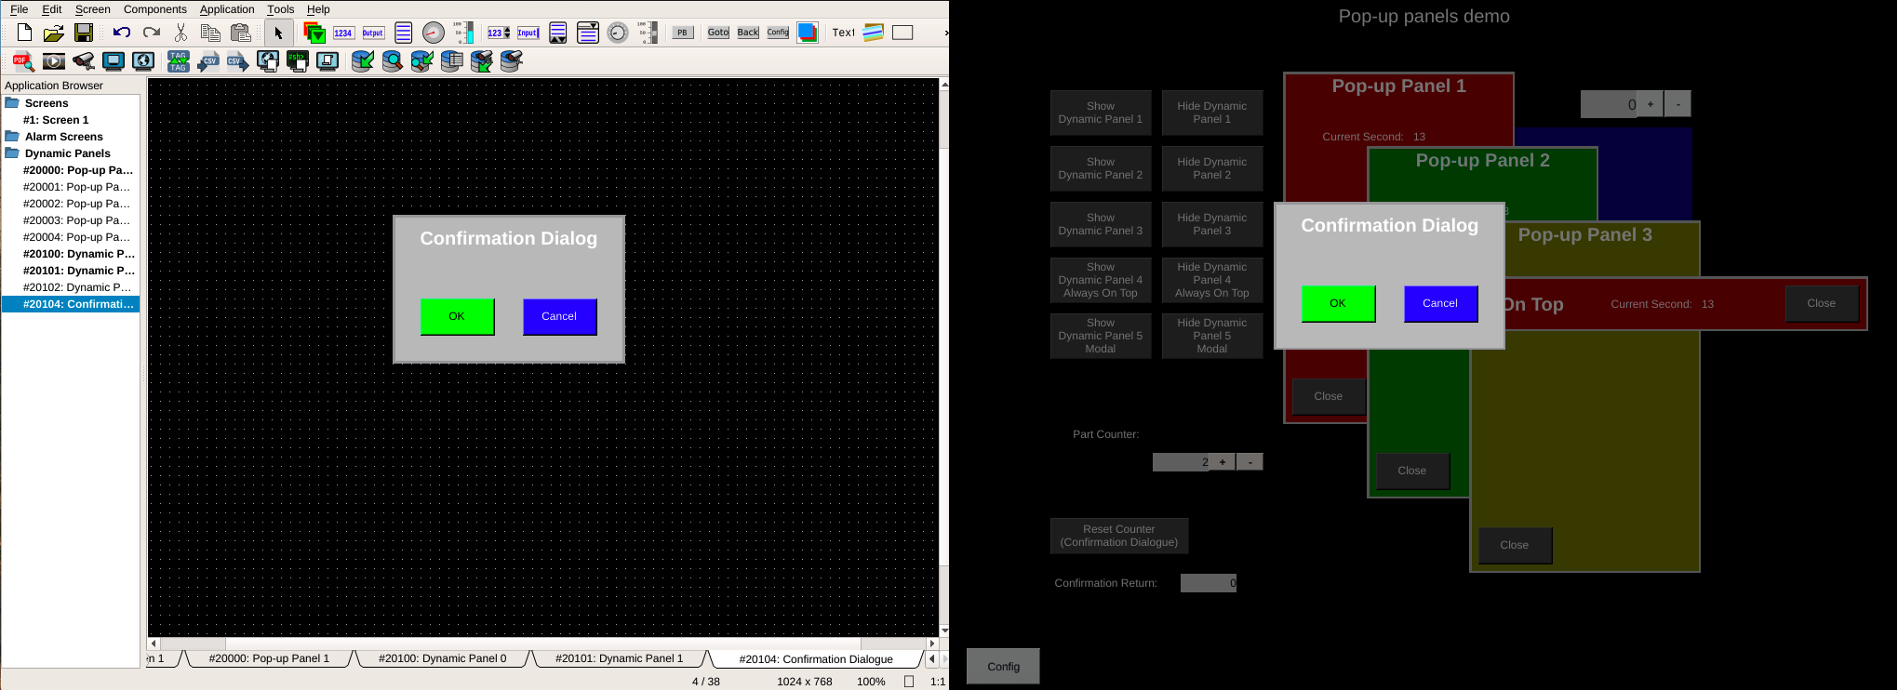Switch to '#20101: Dynamic Panel 1' tab

619,658
